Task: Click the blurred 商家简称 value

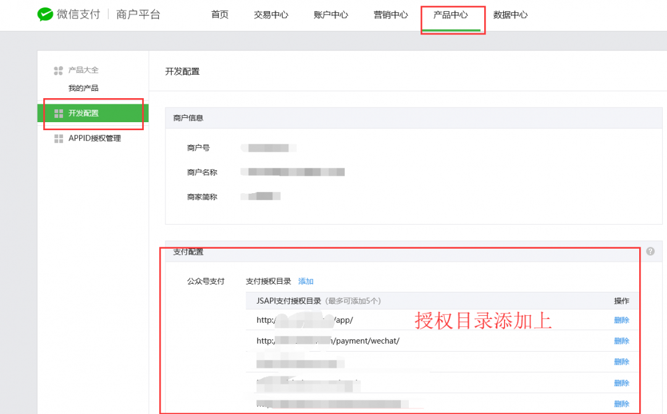Action: (x=261, y=196)
